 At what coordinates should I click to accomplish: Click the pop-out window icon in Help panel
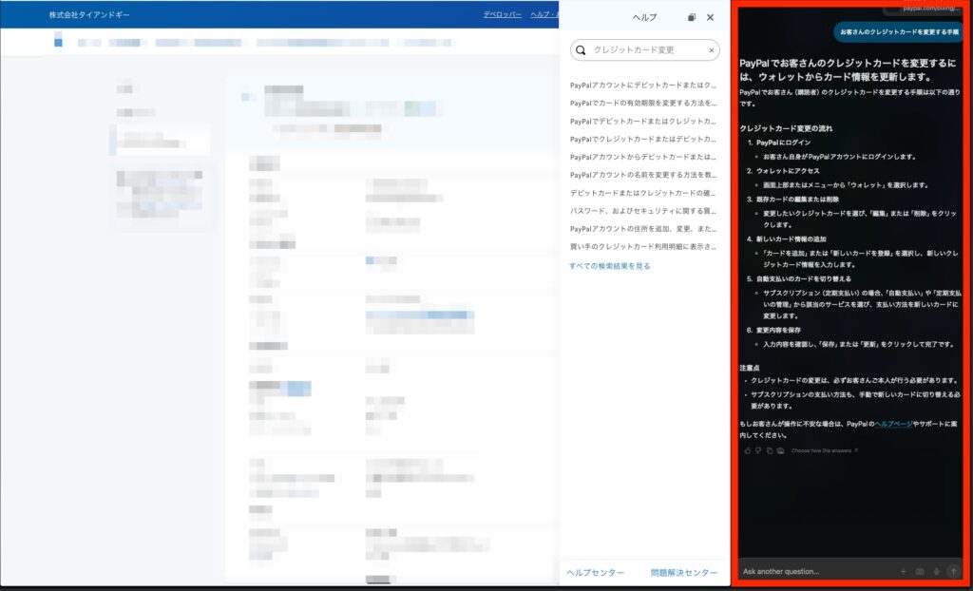(x=692, y=17)
